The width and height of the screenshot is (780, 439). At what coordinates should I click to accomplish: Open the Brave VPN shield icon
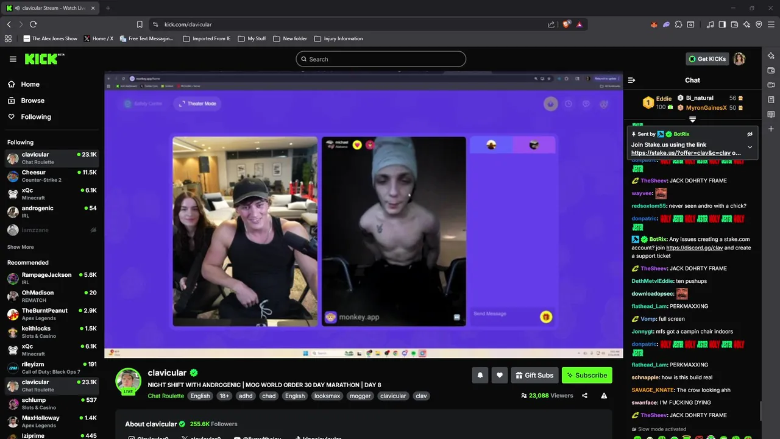click(x=759, y=24)
